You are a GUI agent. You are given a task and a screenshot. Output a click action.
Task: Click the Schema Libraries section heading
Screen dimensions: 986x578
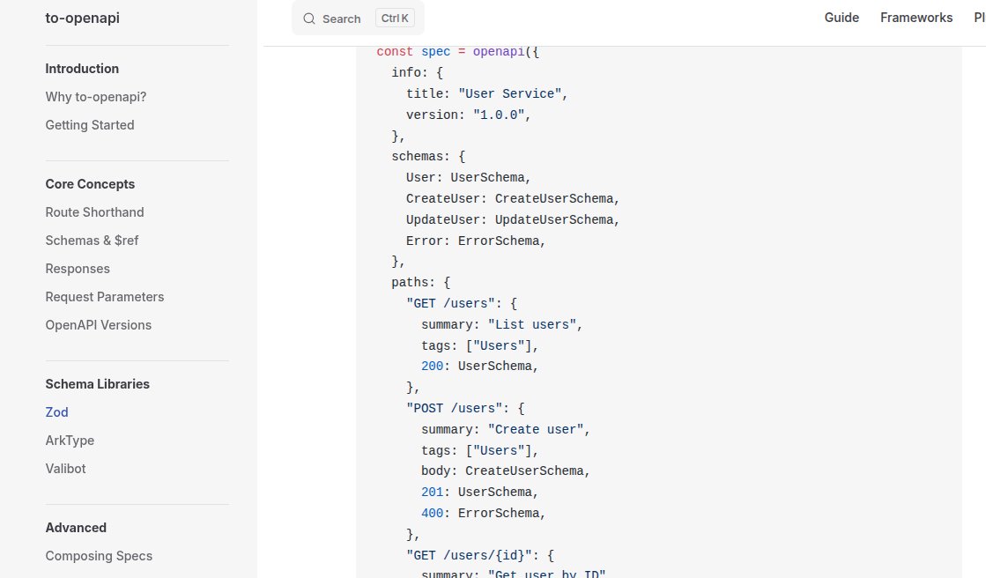[x=98, y=384]
